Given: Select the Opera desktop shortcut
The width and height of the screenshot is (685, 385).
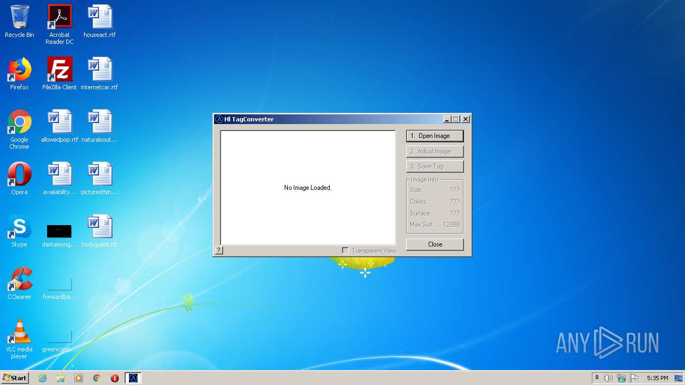Looking at the screenshot, I should click(x=19, y=179).
